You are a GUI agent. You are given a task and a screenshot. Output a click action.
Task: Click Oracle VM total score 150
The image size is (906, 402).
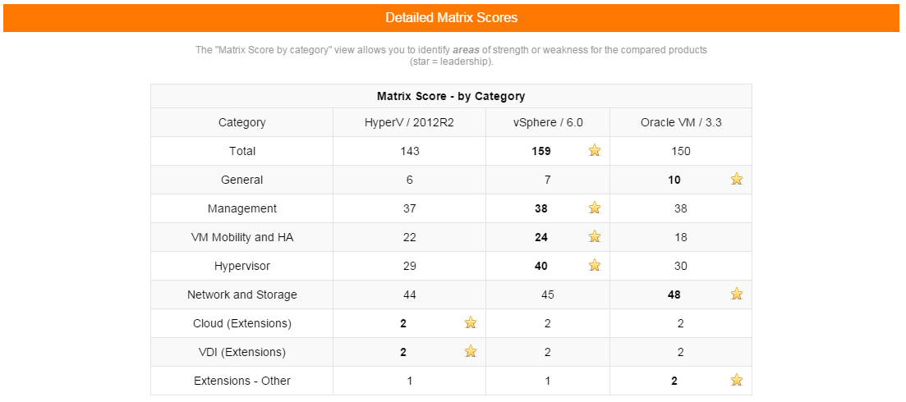681,151
